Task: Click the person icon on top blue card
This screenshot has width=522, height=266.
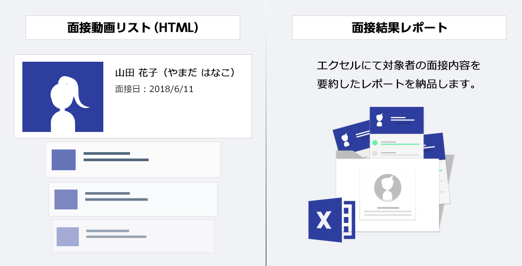Action: coord(379,120)
